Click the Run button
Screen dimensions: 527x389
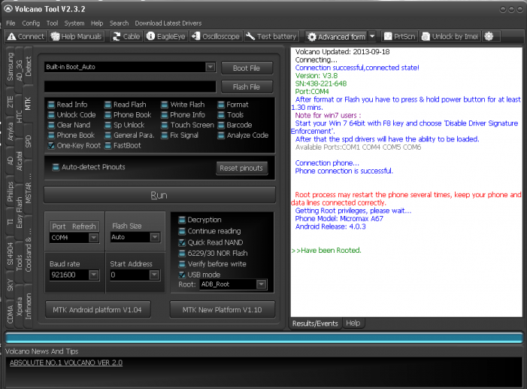[159, 195]
